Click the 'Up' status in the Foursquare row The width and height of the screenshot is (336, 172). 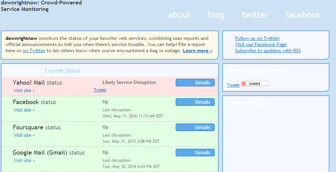[105, 127]
